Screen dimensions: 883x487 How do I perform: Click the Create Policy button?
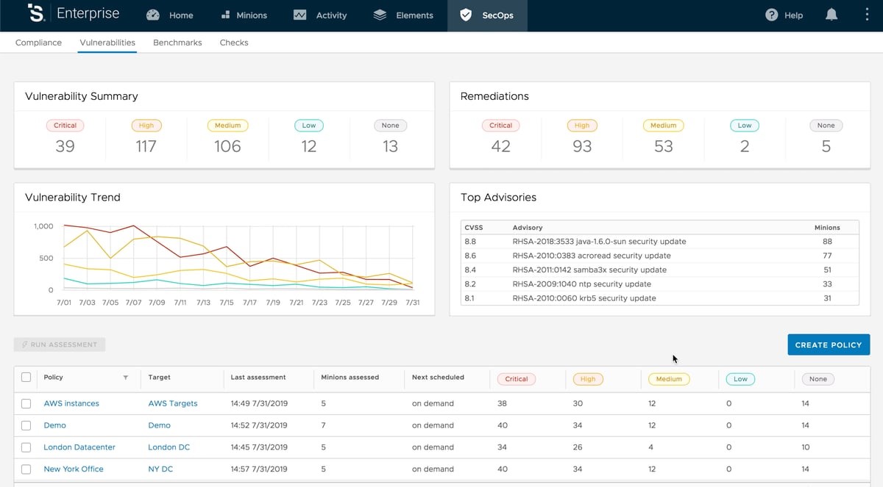(829, 344)
